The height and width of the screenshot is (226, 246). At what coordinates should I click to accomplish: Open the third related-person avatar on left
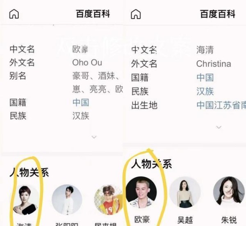pos(109,199)
